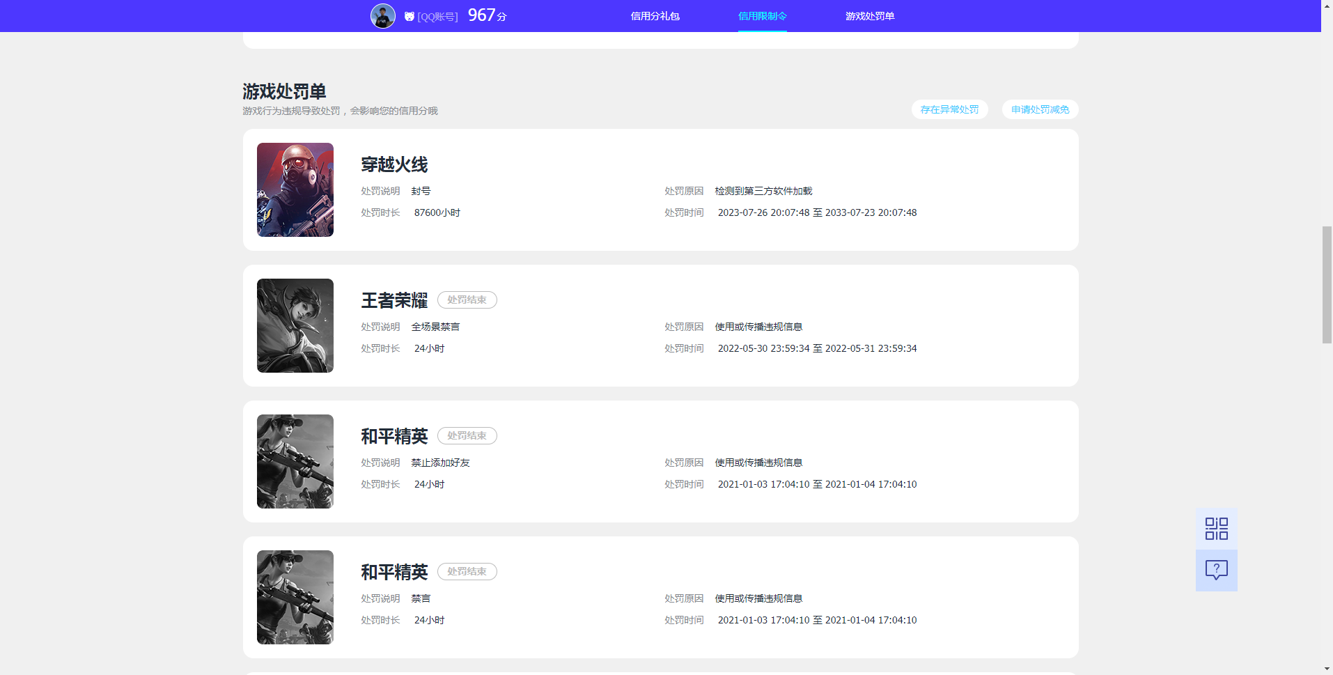The image size is (1333, 675).
Task: Click the vertical scrollbar thumb
Action: pyautogui.click(x=1327, y=284)
